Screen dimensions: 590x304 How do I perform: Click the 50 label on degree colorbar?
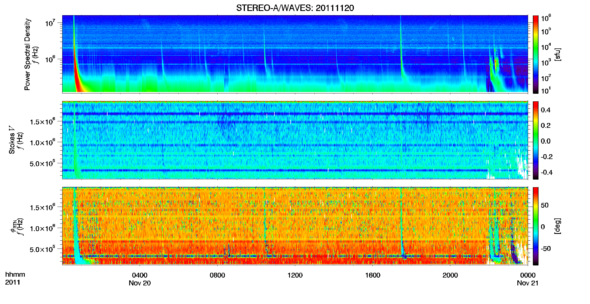(x=545, y=205)
